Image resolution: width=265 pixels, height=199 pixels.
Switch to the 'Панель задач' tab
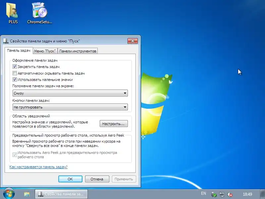click(19, 51)
